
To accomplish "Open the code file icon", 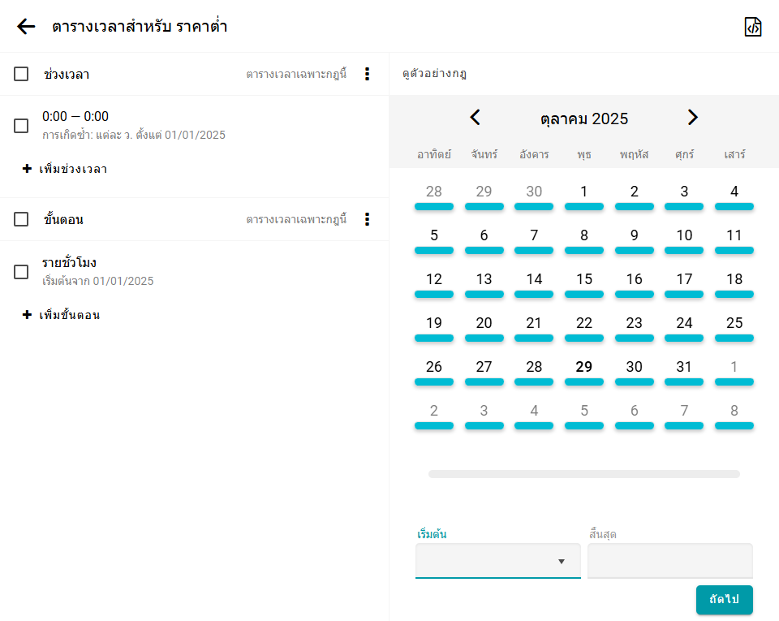I will [753, 27].
